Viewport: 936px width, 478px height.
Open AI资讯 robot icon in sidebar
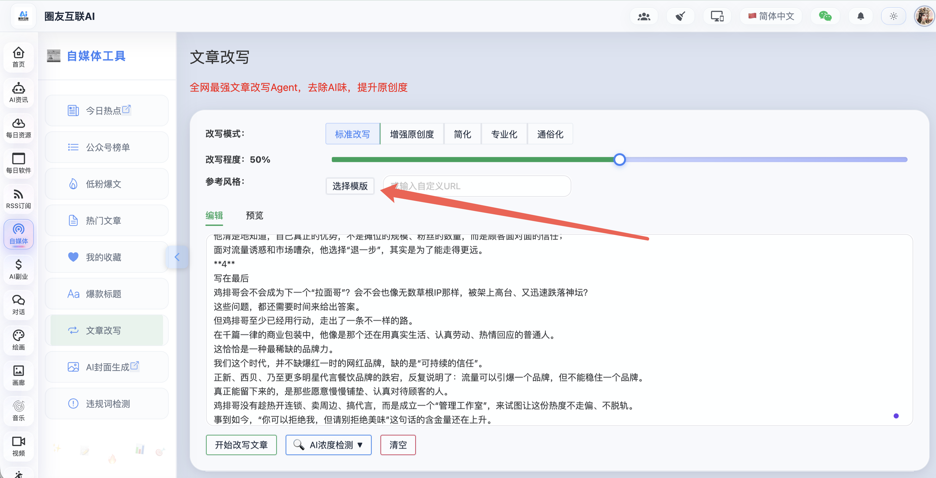(19, 93)
